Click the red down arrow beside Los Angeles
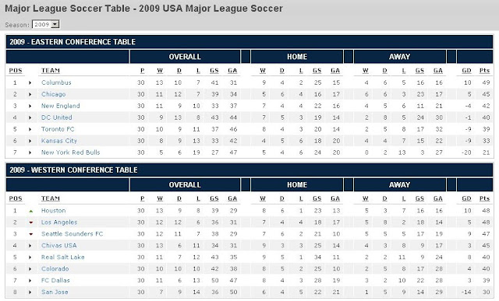This screenshot has width=499, height=301. coord(30,222)
